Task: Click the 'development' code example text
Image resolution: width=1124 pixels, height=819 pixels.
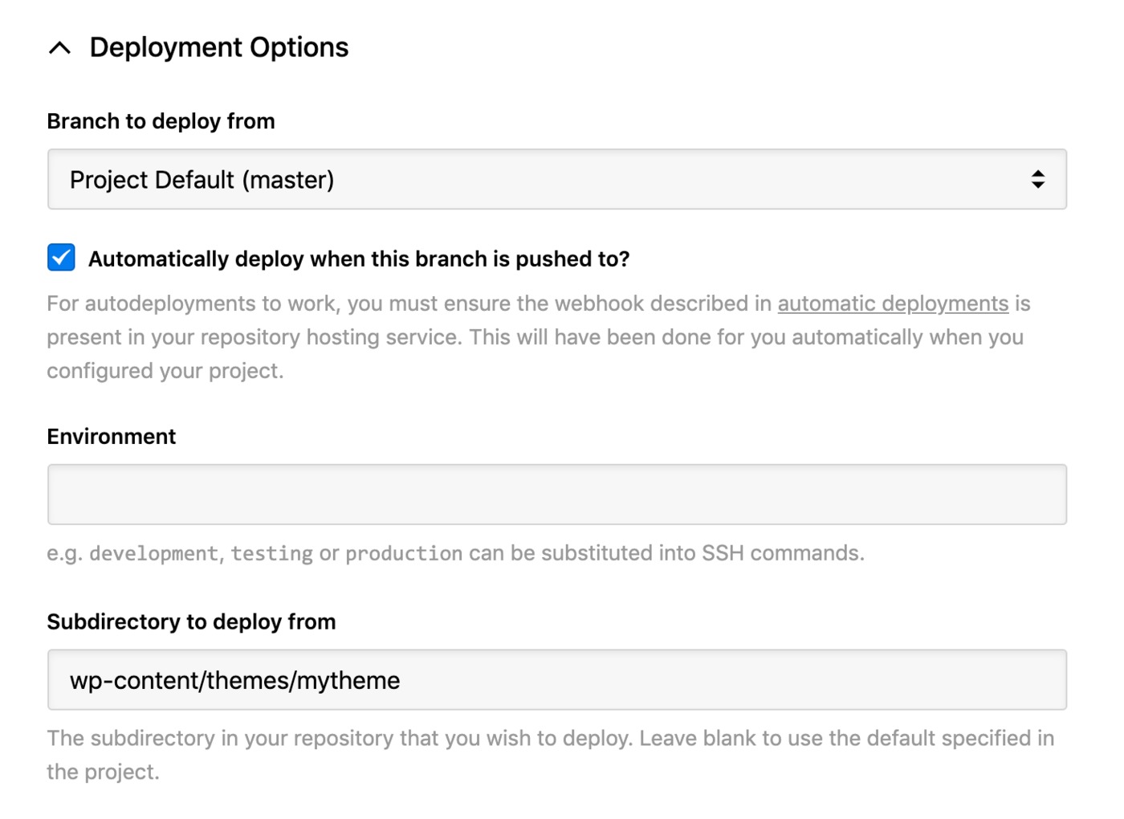Action: click(153, 553)
